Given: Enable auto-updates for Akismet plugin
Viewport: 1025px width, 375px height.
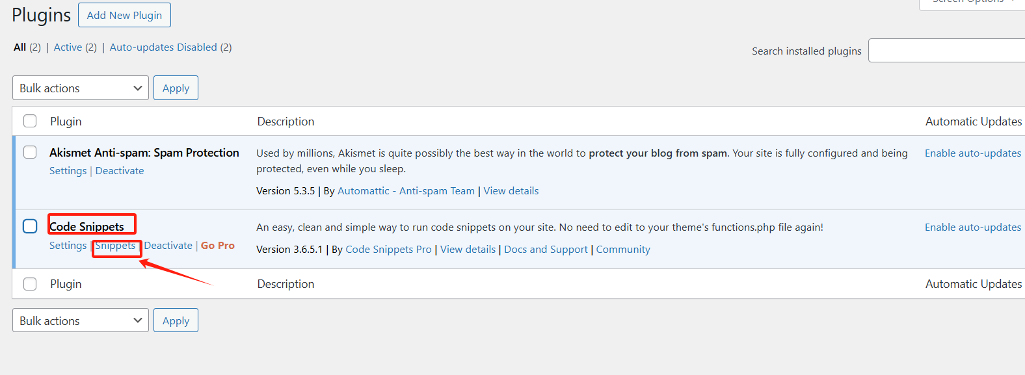Looking at the screenshot, I should 972,153.
